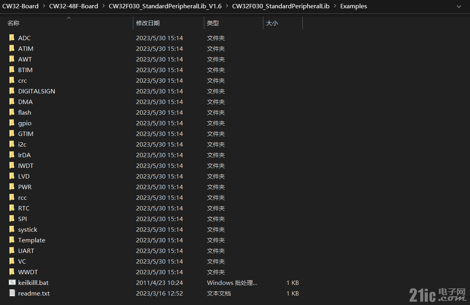Click the readme.txt document icon
Viewport: 470px width, 305px height.
tap(12, 293)
